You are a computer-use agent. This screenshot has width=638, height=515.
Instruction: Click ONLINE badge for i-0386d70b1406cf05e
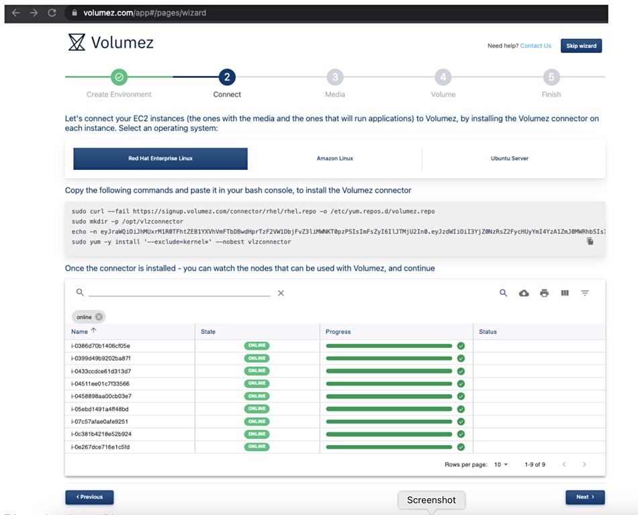[257, 345]
